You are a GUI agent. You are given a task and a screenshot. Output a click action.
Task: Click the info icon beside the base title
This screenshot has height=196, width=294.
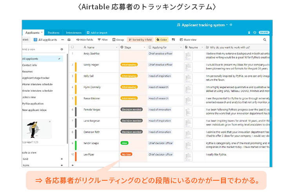pyautogui.click(x=231, y=25)
